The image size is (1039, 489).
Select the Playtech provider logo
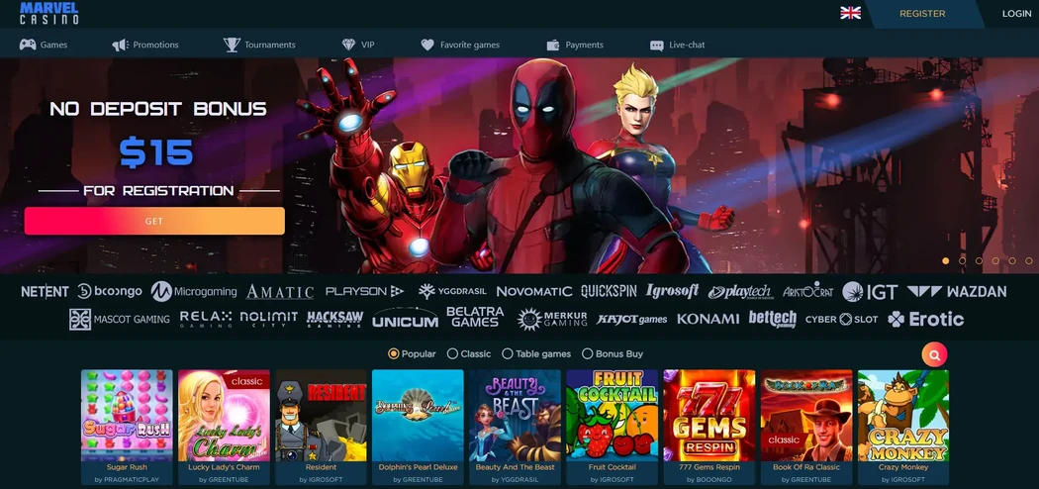point(739,292)
